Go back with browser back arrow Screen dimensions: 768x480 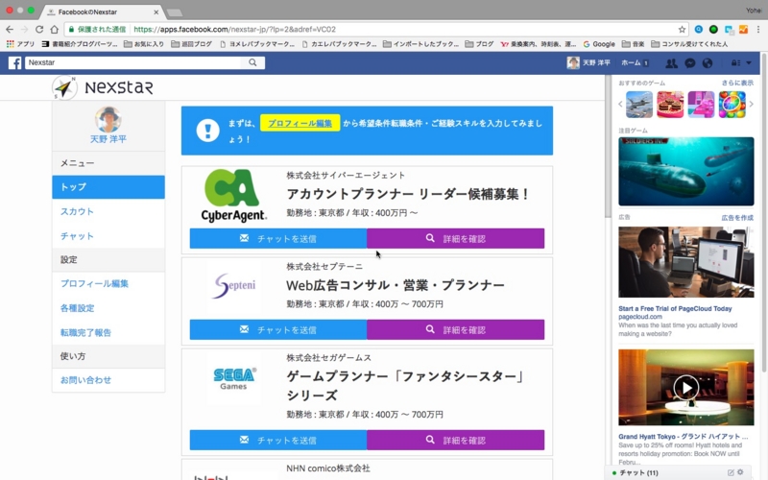[x=10, y=30]
